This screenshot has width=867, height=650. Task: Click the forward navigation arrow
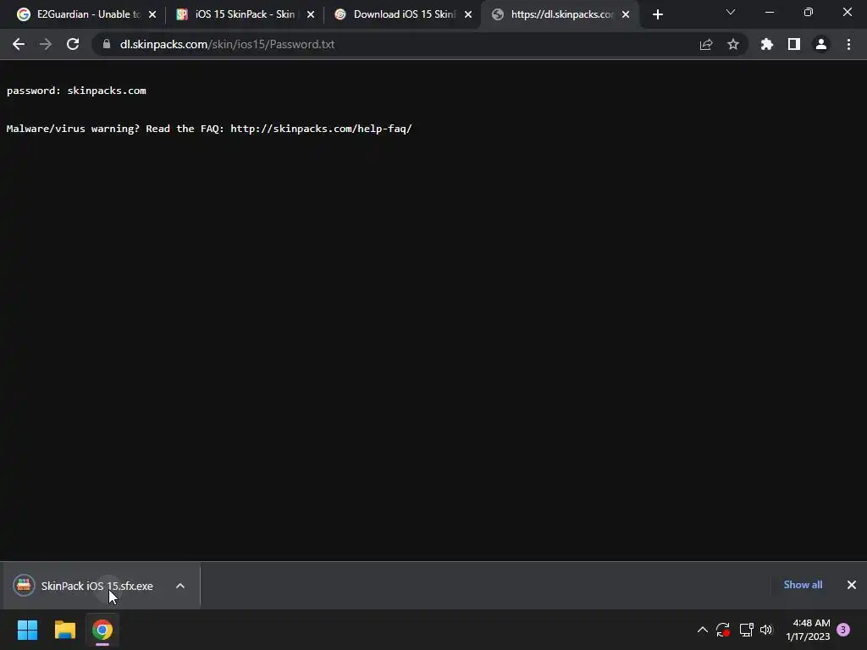pyautogui.click(x=46, y=44)
